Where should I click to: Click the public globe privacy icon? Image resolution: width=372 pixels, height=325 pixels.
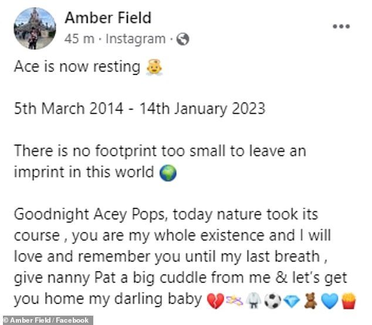182,39
